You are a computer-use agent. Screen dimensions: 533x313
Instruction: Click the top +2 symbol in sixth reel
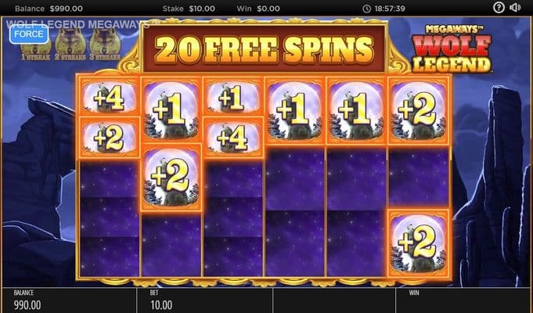[x=419, y=111]
